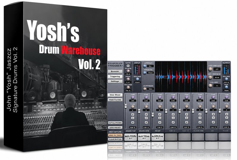237x160 pixels.
Task: Switch to the Triggering tab
Action: (115, 77)
